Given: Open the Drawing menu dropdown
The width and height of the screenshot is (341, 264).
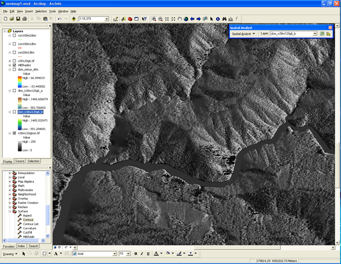Looking at the screenshot, I should pyautogui.click(x=10, y=254).
